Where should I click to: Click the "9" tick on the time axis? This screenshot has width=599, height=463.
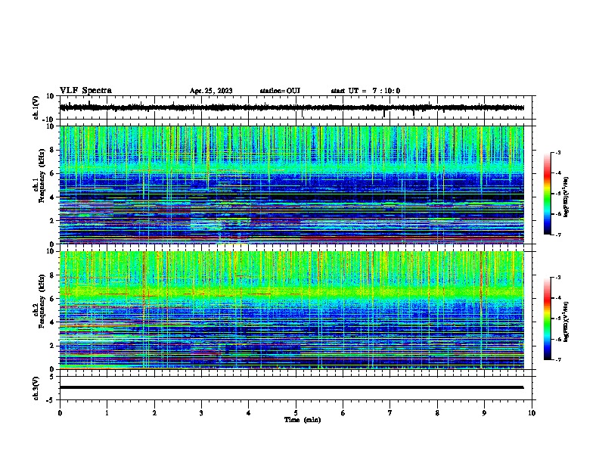tap(484, 413)
